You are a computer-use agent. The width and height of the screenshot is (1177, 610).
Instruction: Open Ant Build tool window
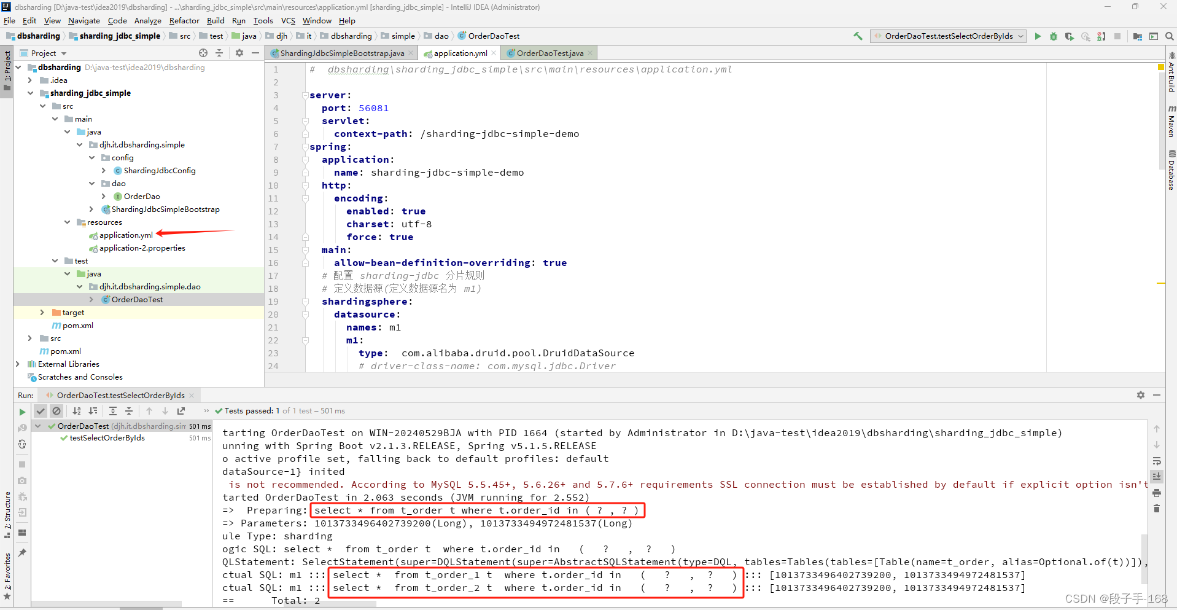[1171, 72]
